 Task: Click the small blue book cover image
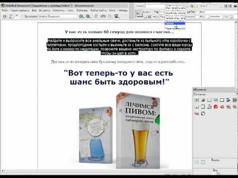click(96, 135)
